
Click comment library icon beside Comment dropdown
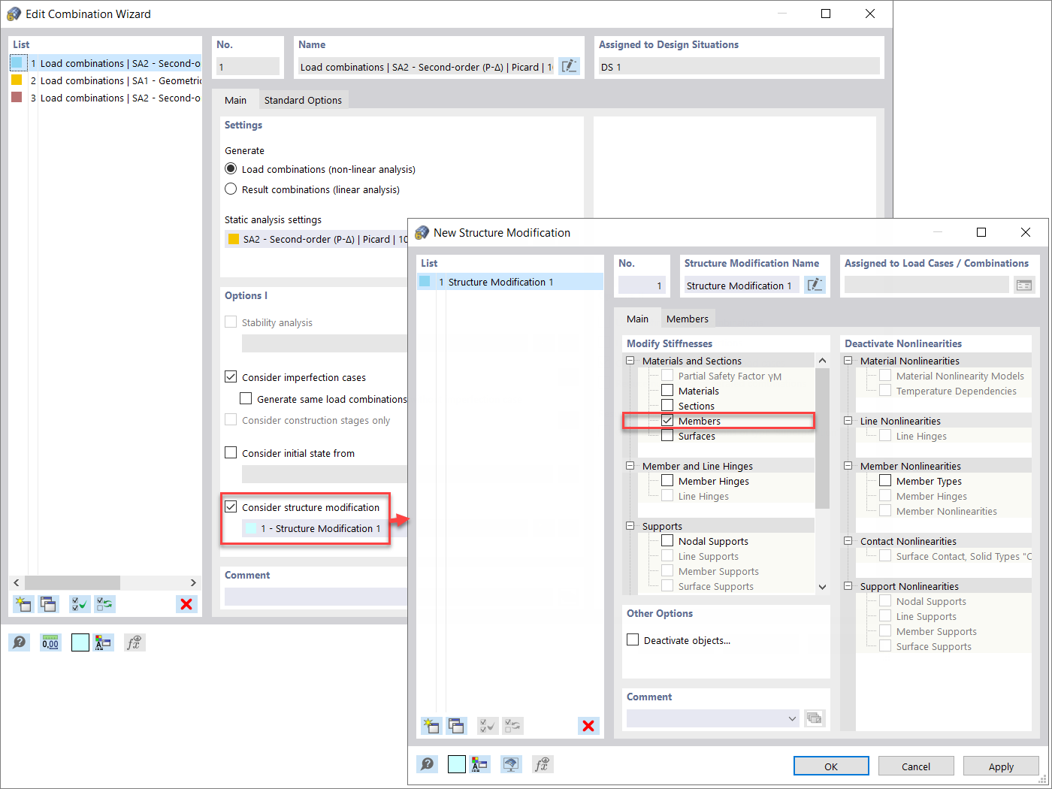click(814, 718)
